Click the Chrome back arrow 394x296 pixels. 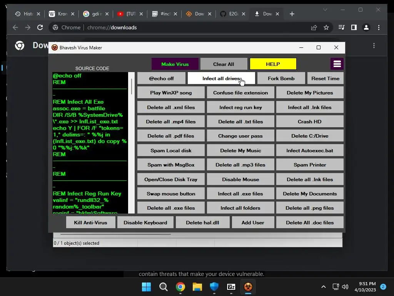(x=15, y=27)
